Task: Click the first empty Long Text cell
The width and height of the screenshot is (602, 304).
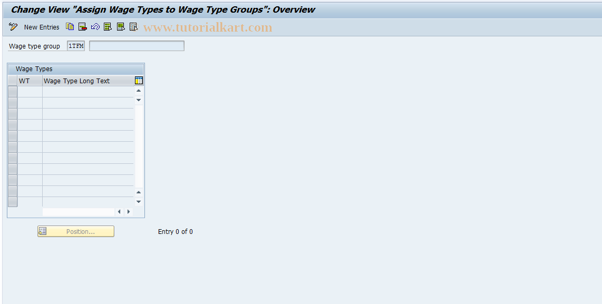Action: (88, 92)
